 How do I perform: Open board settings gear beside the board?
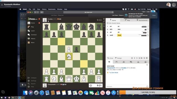tap(104, 19)
